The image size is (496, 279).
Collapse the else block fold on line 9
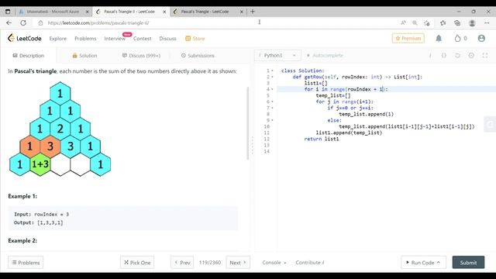[x=272, y=120]
